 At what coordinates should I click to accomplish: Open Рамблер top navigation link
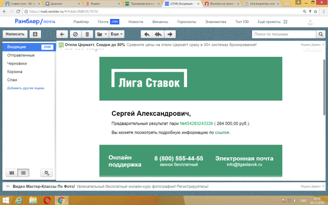pos(81,22)
